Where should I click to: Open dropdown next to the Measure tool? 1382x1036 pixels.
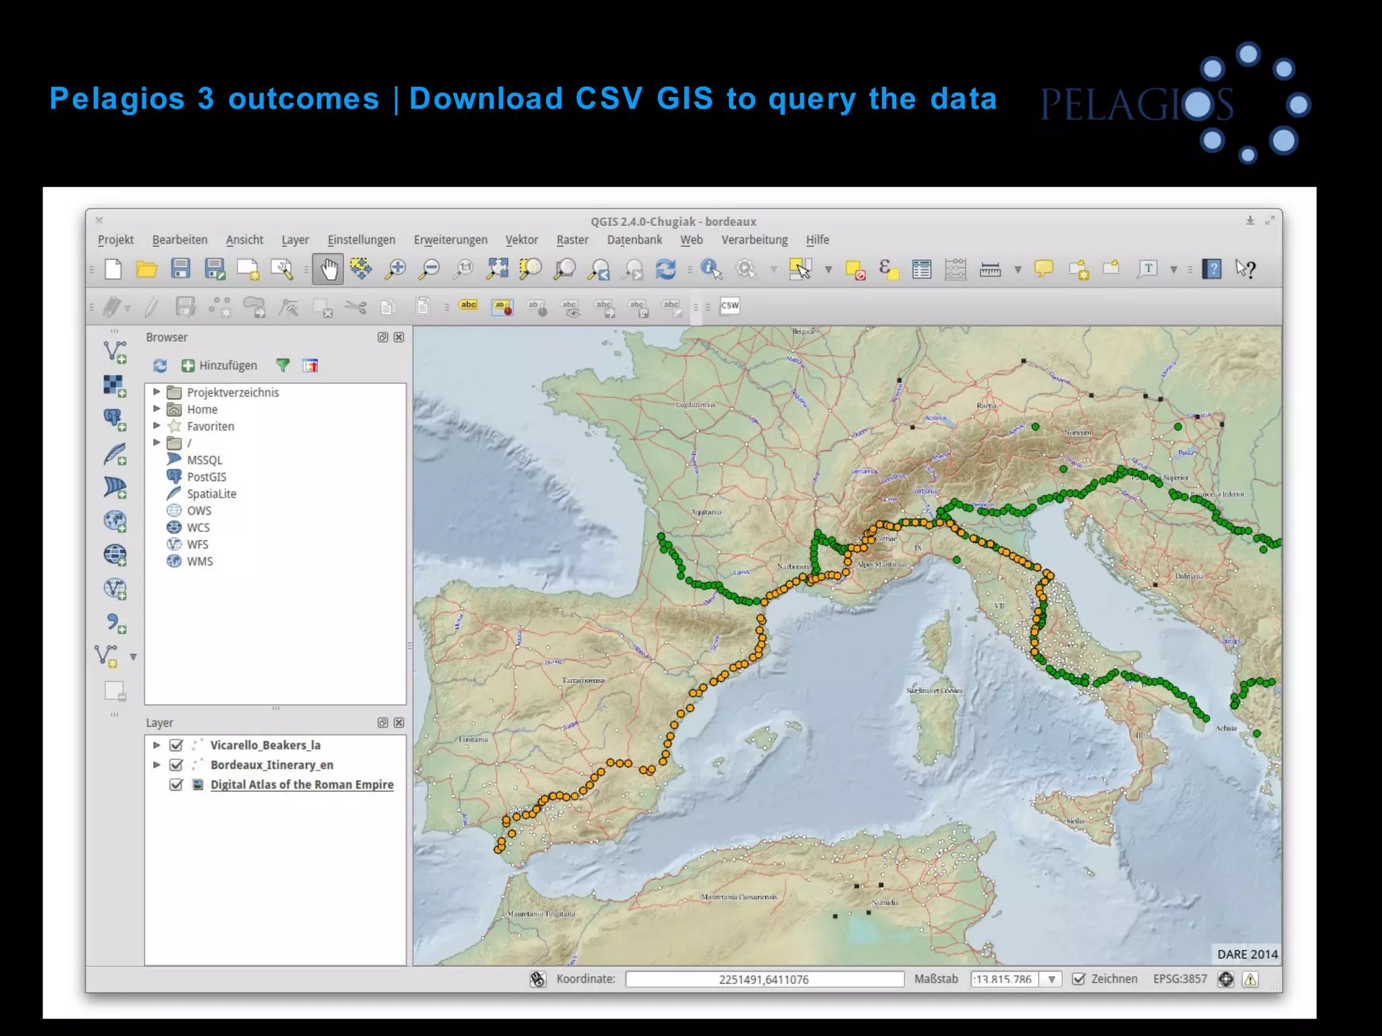click(x=1018, y=270)
